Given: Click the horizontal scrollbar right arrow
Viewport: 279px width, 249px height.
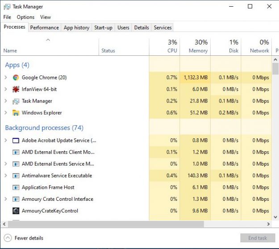Looking at the screenshot, I should (x=268, y=224).
